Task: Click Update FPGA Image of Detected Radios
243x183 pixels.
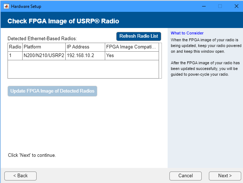Action: coord(52,91)
